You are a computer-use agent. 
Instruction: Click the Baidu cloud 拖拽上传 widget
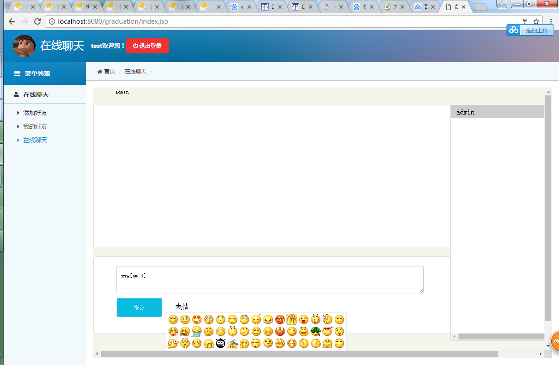coord(530,30)
